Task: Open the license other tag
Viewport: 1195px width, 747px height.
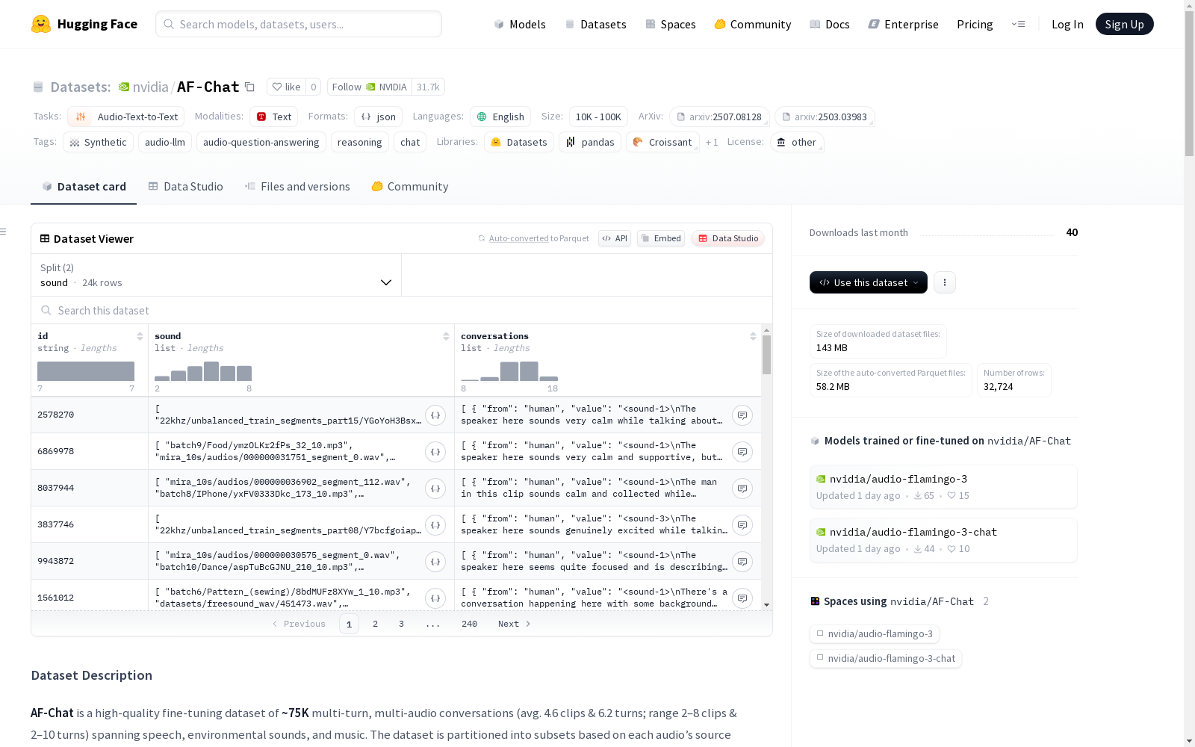Action: [x=796, y=142]
